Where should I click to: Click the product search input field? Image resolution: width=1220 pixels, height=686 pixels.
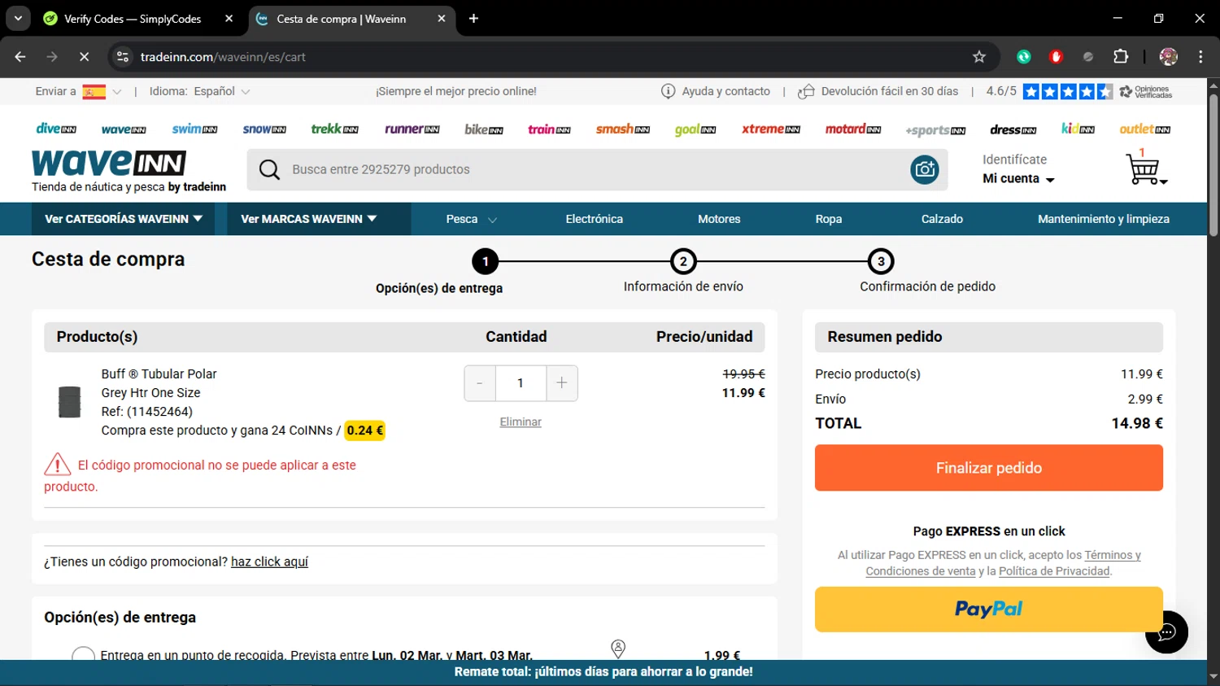coord(597,169)
